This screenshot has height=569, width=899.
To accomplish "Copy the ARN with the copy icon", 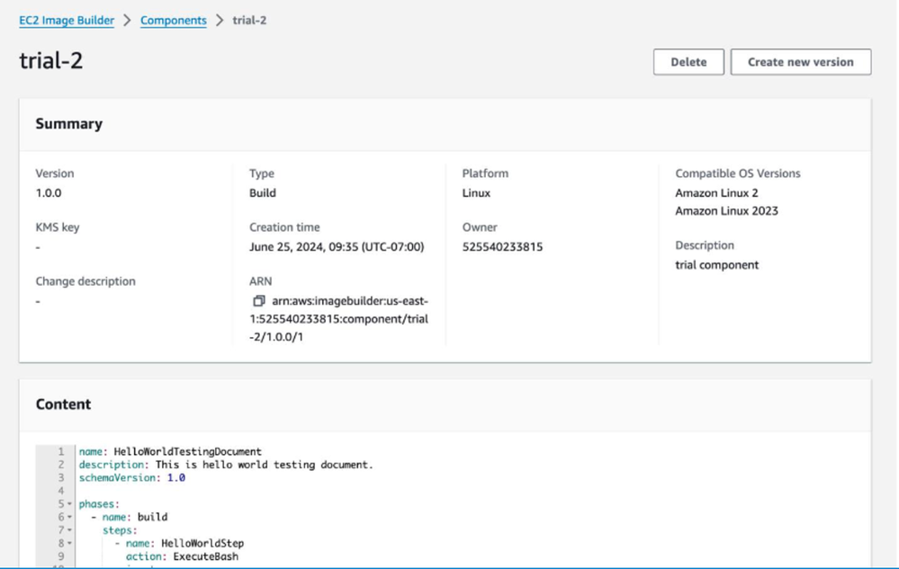I will click(x=258, y=300).
